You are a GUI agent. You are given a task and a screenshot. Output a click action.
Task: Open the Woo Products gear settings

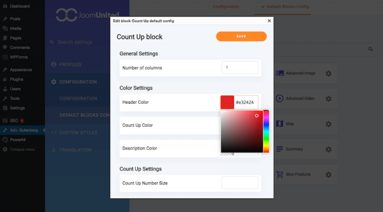click(x=328, y=174)
